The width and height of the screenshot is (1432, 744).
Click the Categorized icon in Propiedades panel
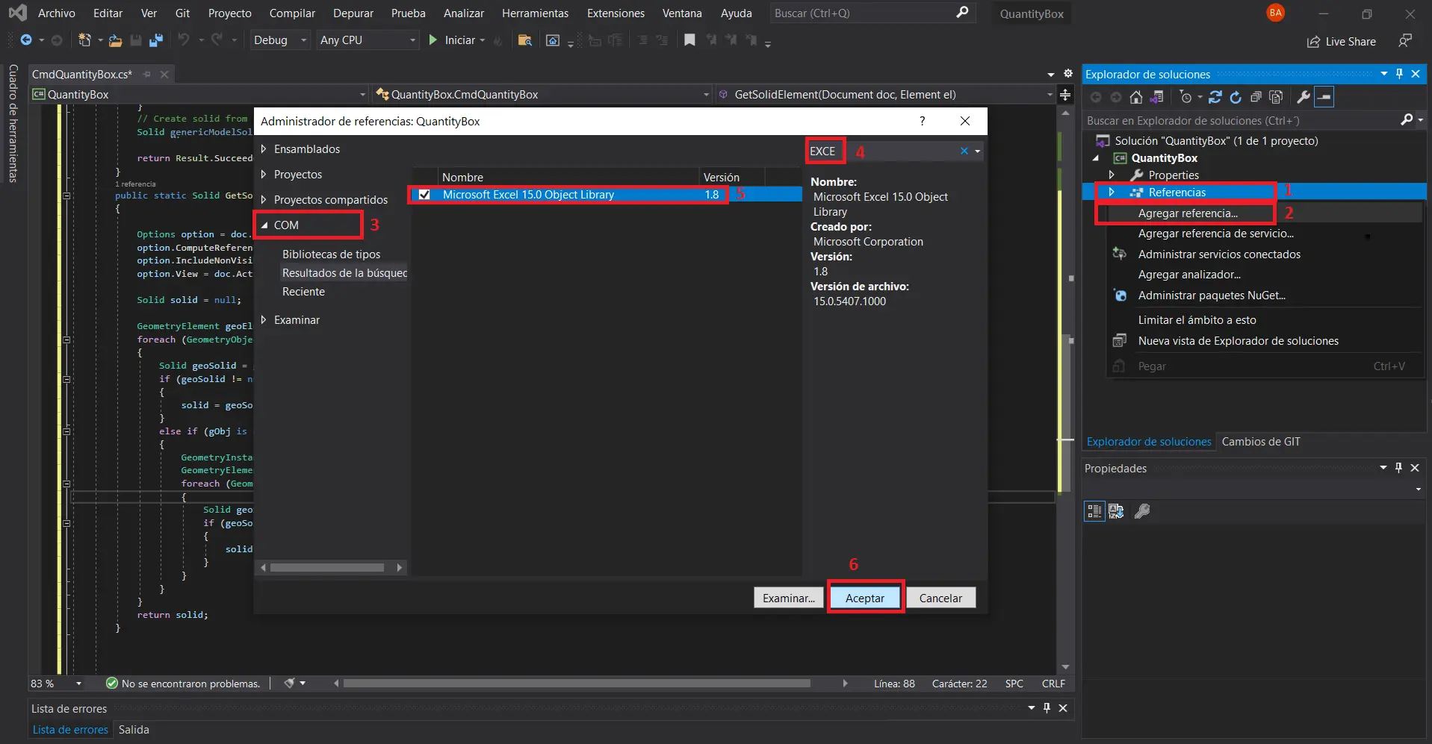click(x=1094, y=511)
